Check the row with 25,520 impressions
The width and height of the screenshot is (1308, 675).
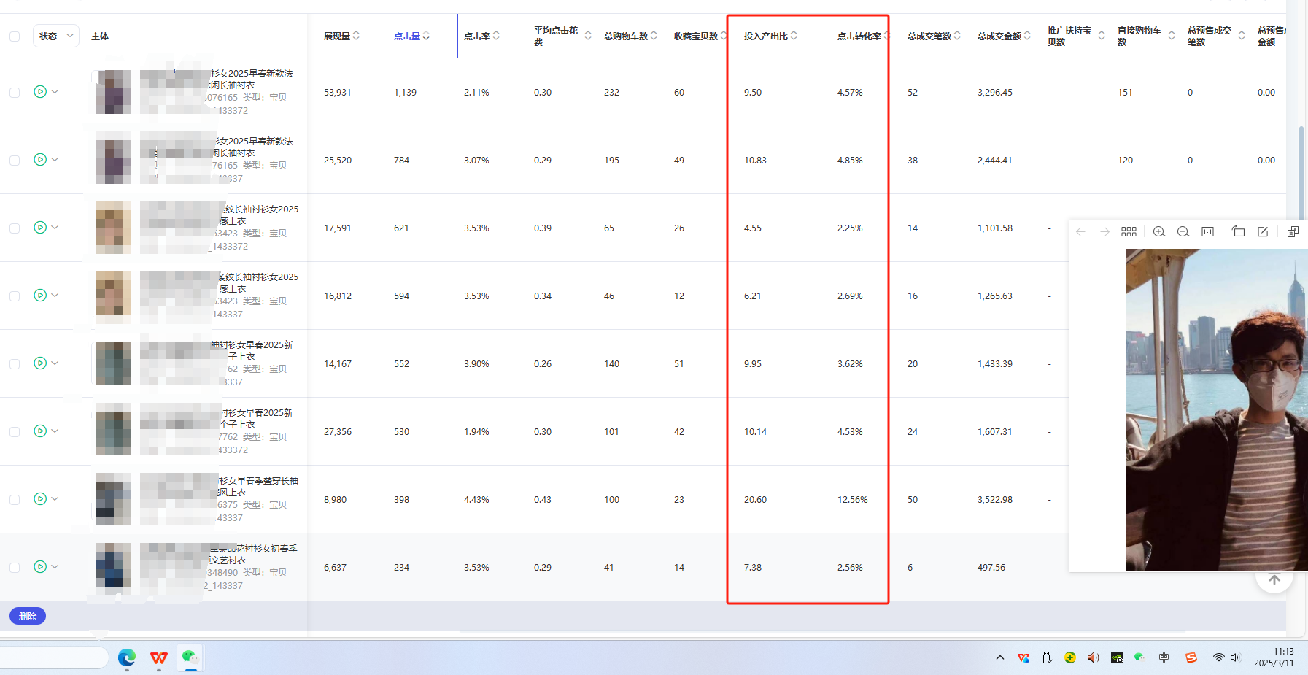(15, 161)
